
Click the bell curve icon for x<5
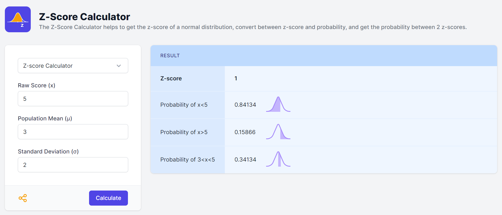coord(278,105)
